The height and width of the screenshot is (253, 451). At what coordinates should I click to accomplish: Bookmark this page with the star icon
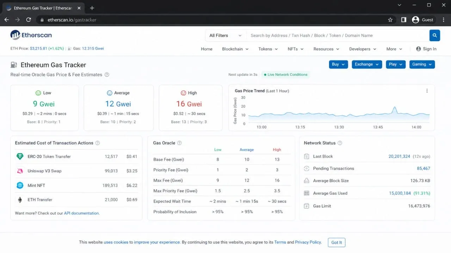(390, 20)
